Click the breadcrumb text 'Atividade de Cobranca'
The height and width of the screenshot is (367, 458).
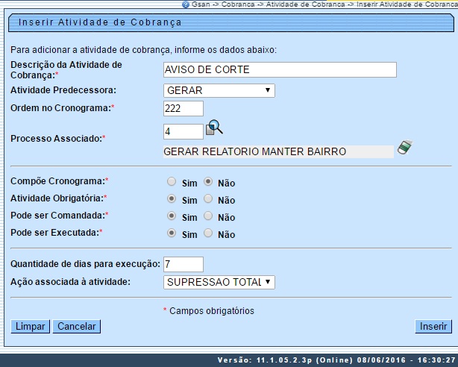(305, 4)
